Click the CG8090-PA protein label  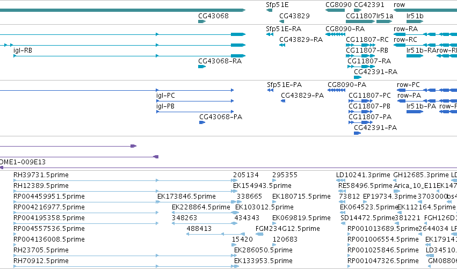[x=347, y=85]
